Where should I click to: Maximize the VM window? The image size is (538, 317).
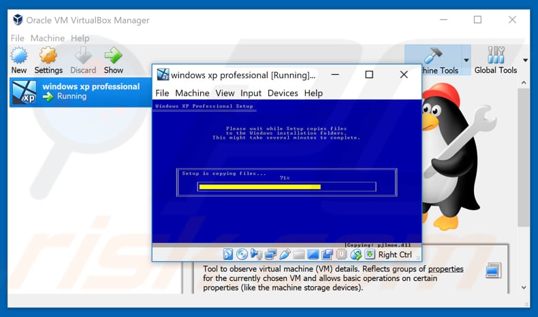tap(369, 74)
